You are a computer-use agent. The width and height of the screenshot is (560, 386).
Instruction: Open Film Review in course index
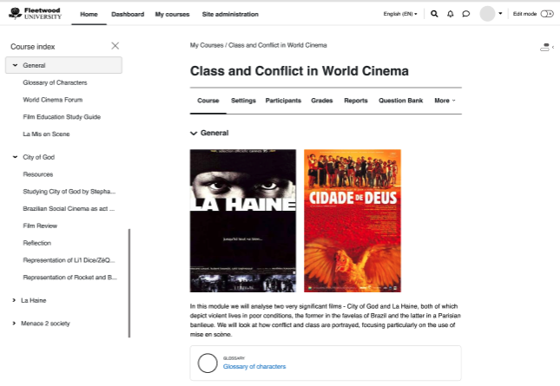click(40, 226)
